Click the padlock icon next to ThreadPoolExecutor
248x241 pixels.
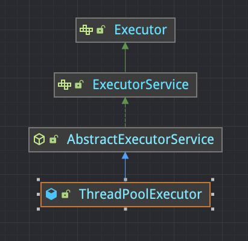66,194
